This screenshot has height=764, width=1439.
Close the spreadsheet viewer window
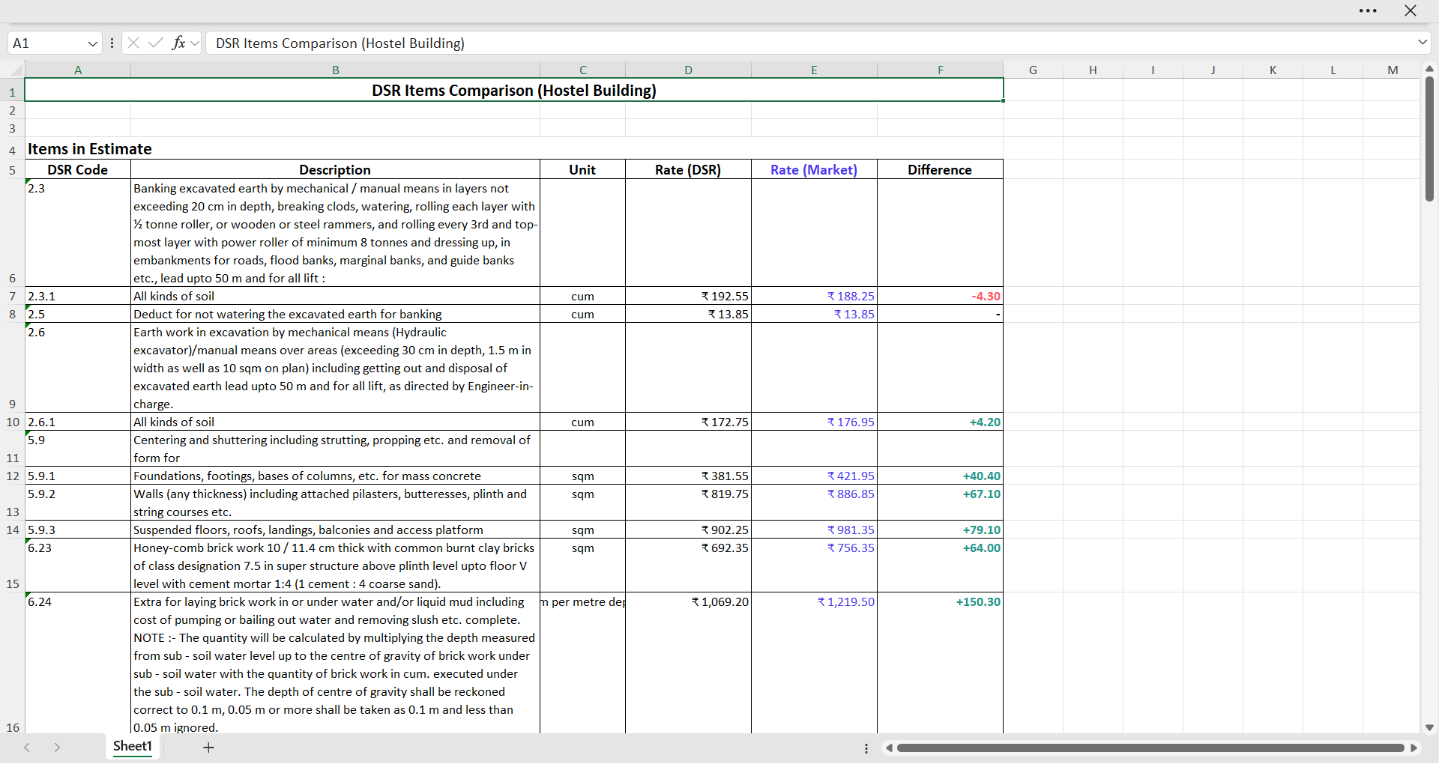(x=1411, y=10)
